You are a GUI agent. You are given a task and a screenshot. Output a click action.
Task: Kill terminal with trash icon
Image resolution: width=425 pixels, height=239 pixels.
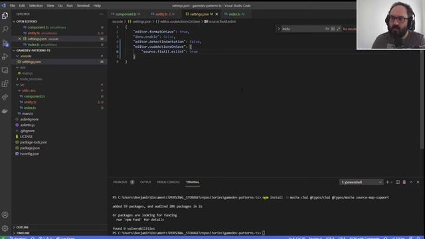404,182
